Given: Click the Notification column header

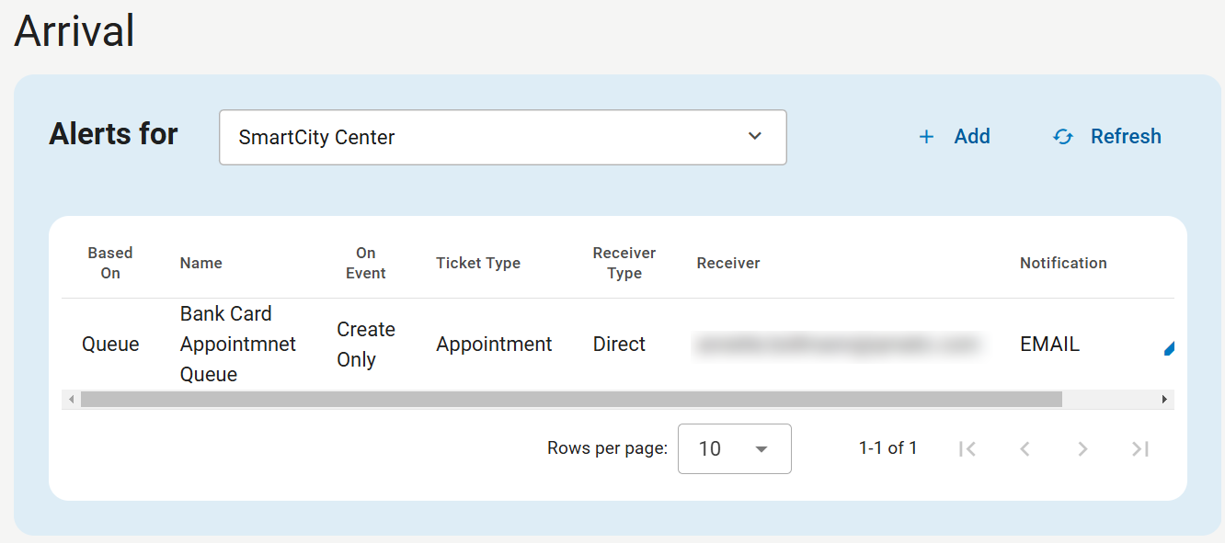Looking at the screenshot, I should pos(1063,263).
